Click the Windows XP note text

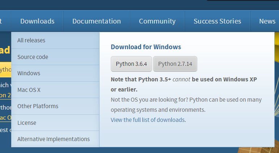(184, 84)
